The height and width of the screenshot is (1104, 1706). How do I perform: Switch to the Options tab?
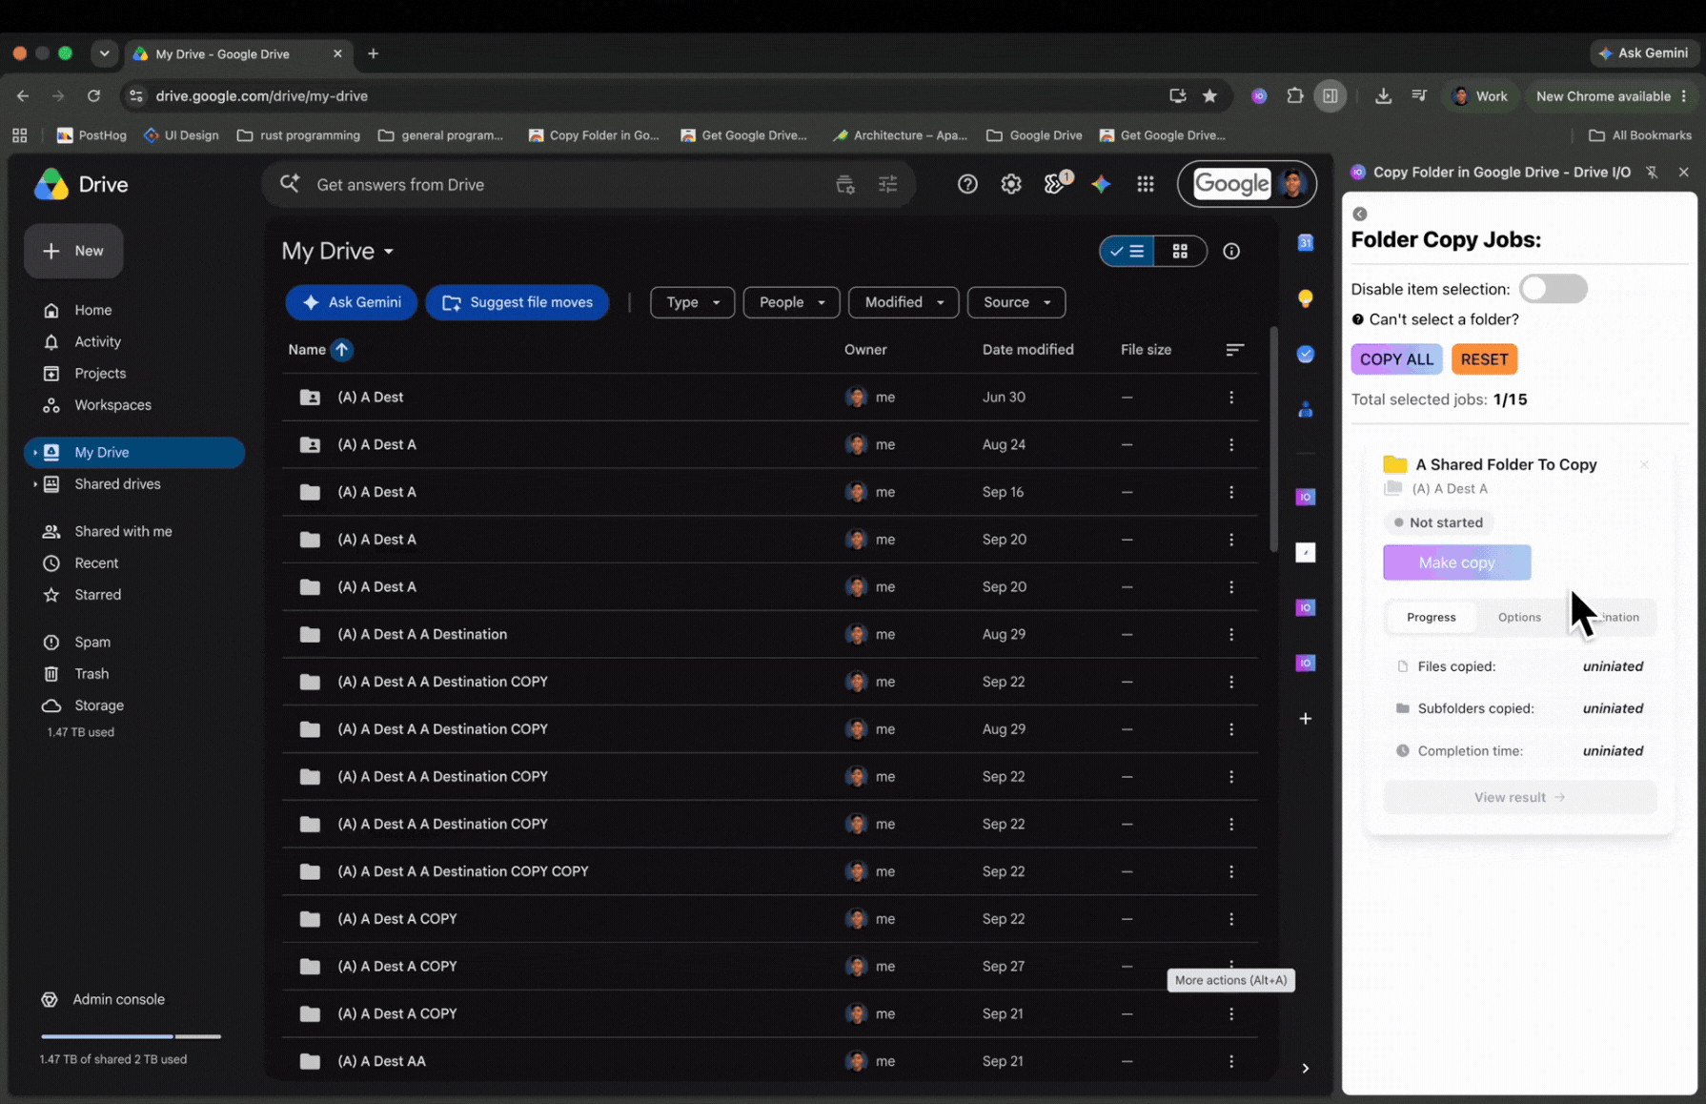pos(1519,617)
